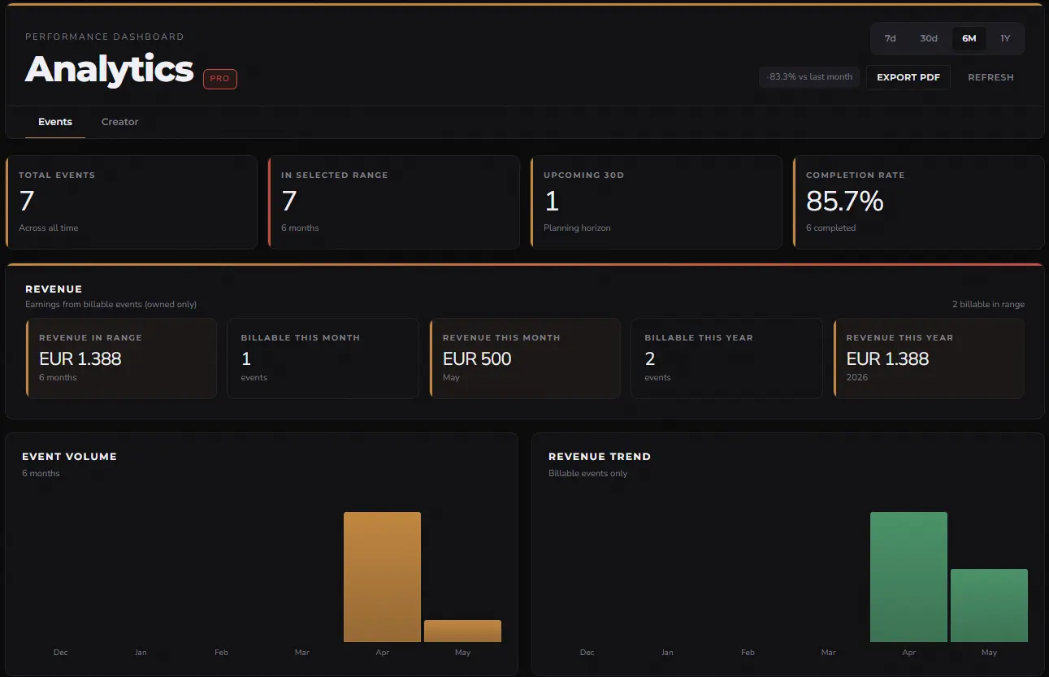Click the 83.3% vs last month badge
Viewport: 1049px width, 677px height.
pos(809,77)
